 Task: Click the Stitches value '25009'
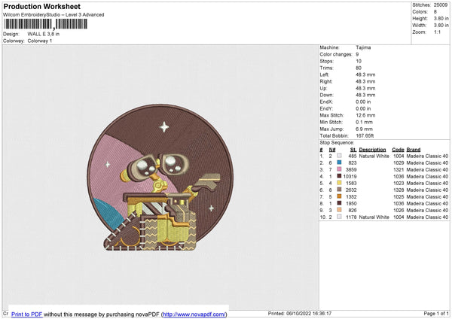click(x=441, y=5)
